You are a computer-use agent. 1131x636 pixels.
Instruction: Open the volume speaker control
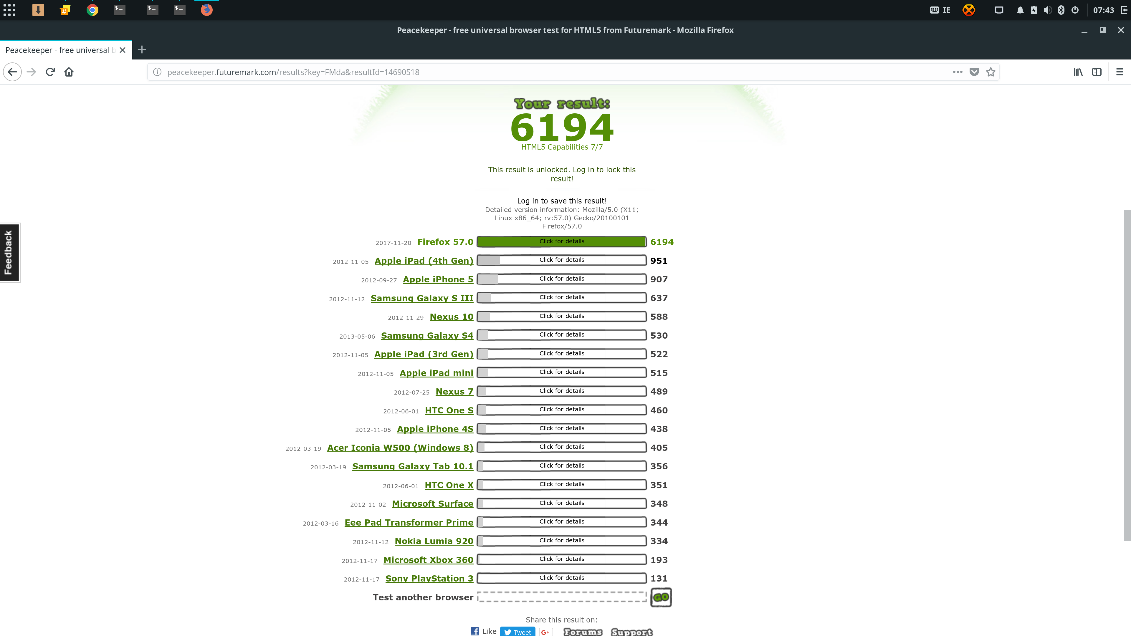[1047, 10]
